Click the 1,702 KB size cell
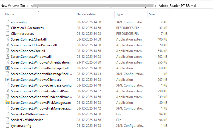The width and height of the screenshot is (213, 135). pos(161,57)
